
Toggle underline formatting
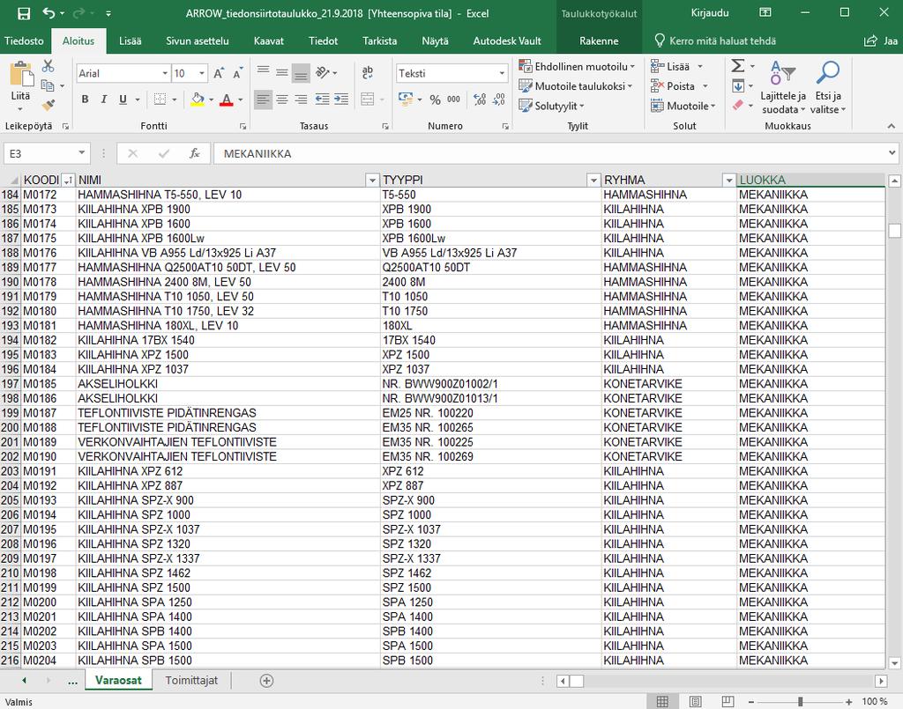tap(123, 100)
